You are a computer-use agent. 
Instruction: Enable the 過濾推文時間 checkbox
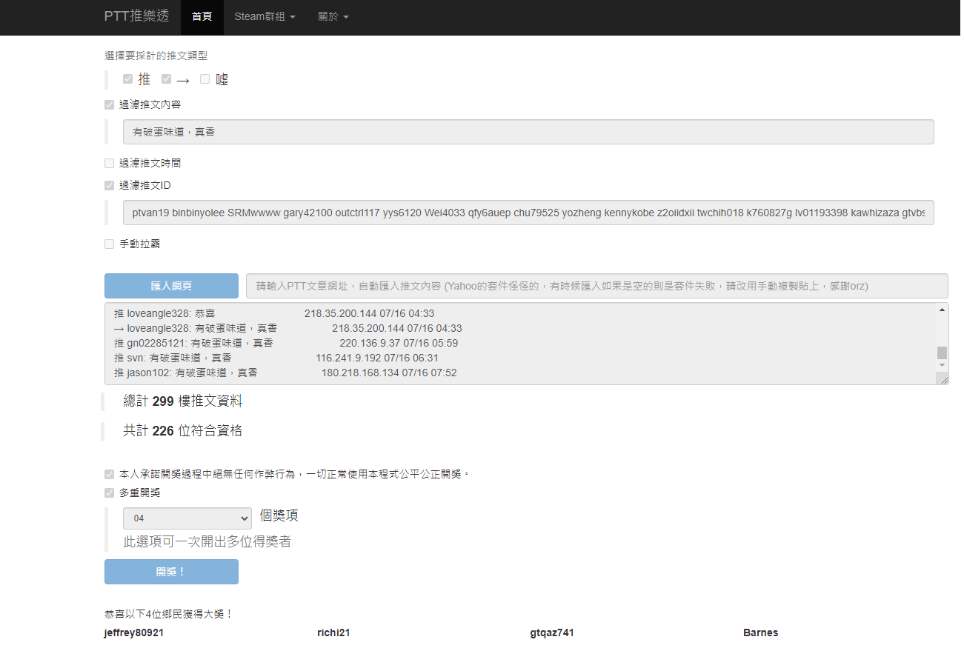(x=110, y=163)
